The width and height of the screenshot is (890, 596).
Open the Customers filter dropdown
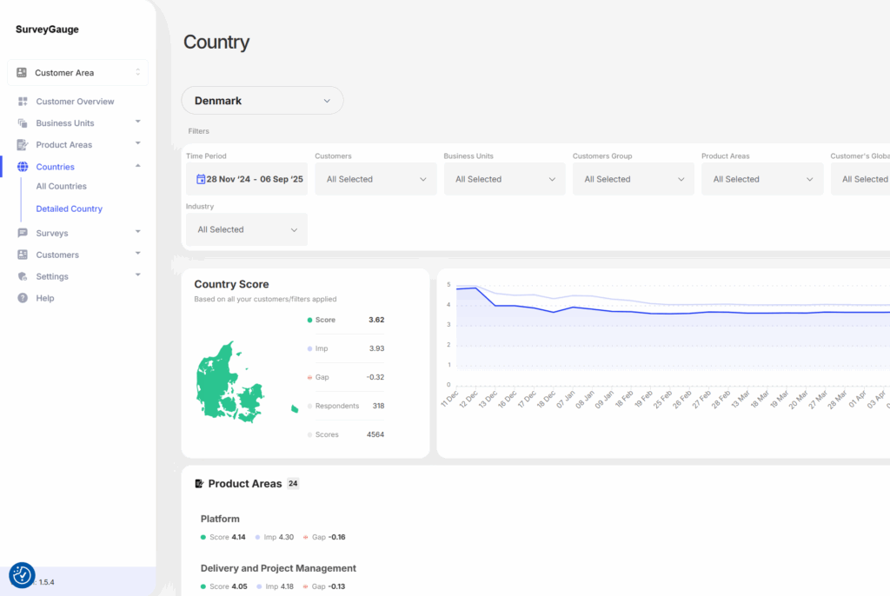point(375,179)
